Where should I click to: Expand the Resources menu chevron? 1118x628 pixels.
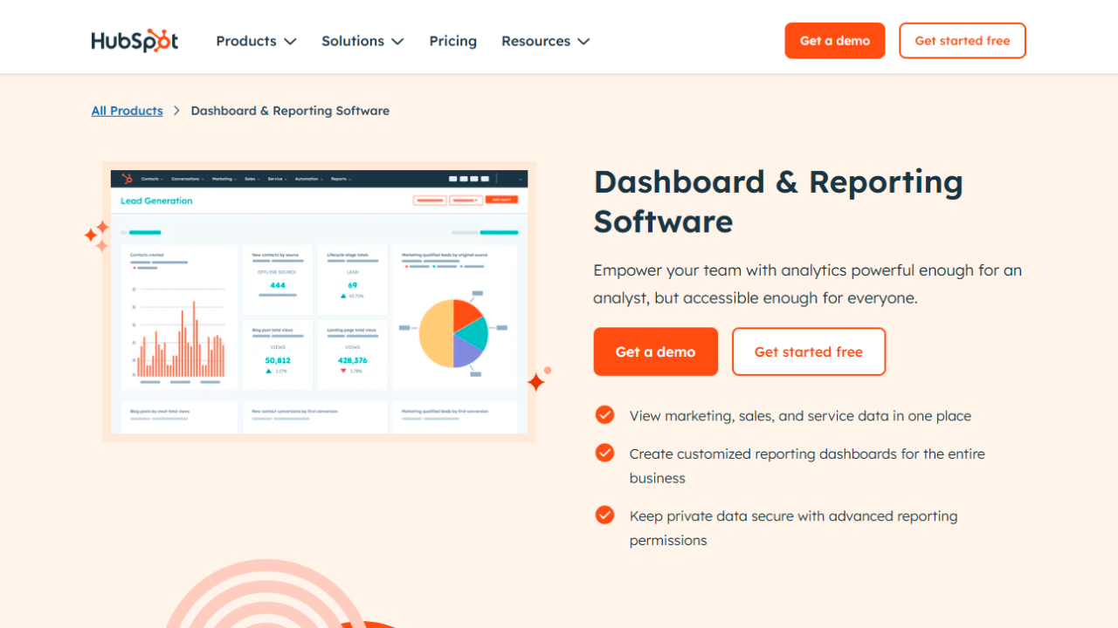pos(583,41)
